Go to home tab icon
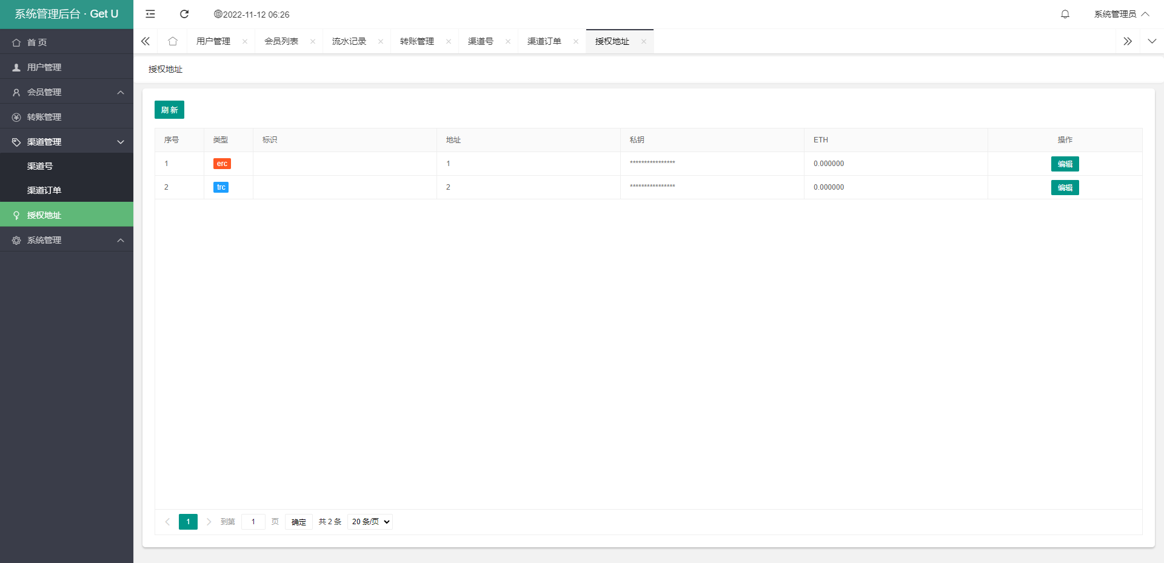1164x563 pixels. coord(173,41)
